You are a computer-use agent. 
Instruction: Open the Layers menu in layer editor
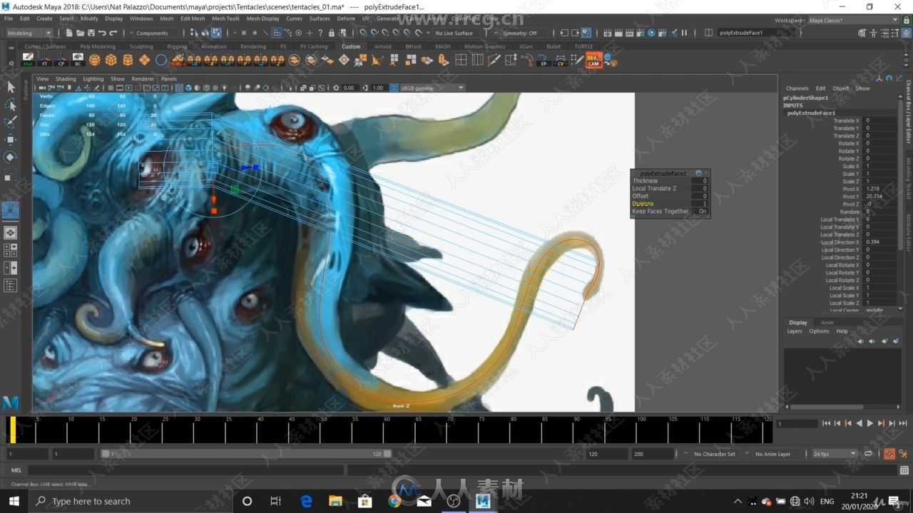[795, 331]
